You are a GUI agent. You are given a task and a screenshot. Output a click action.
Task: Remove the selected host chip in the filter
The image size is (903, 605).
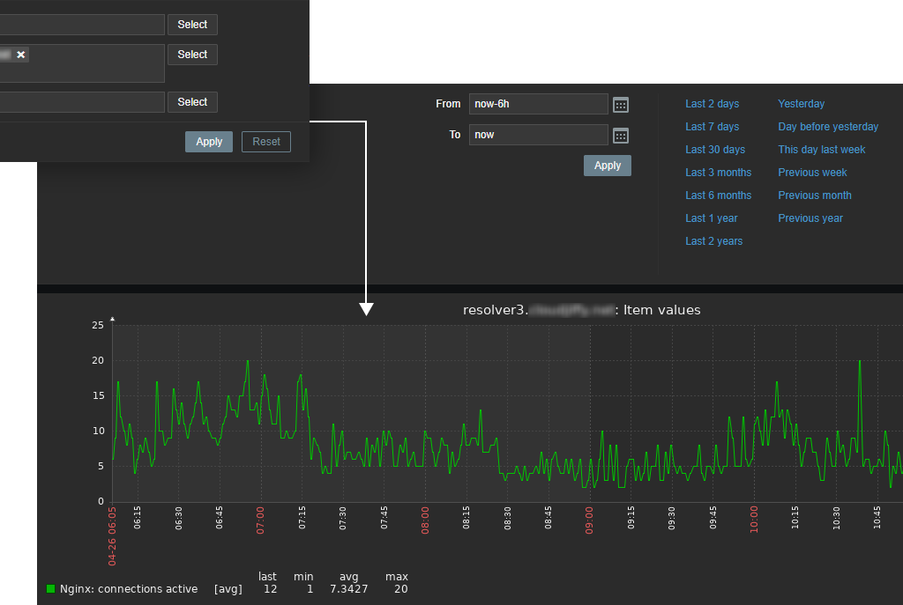pos(20,55)
